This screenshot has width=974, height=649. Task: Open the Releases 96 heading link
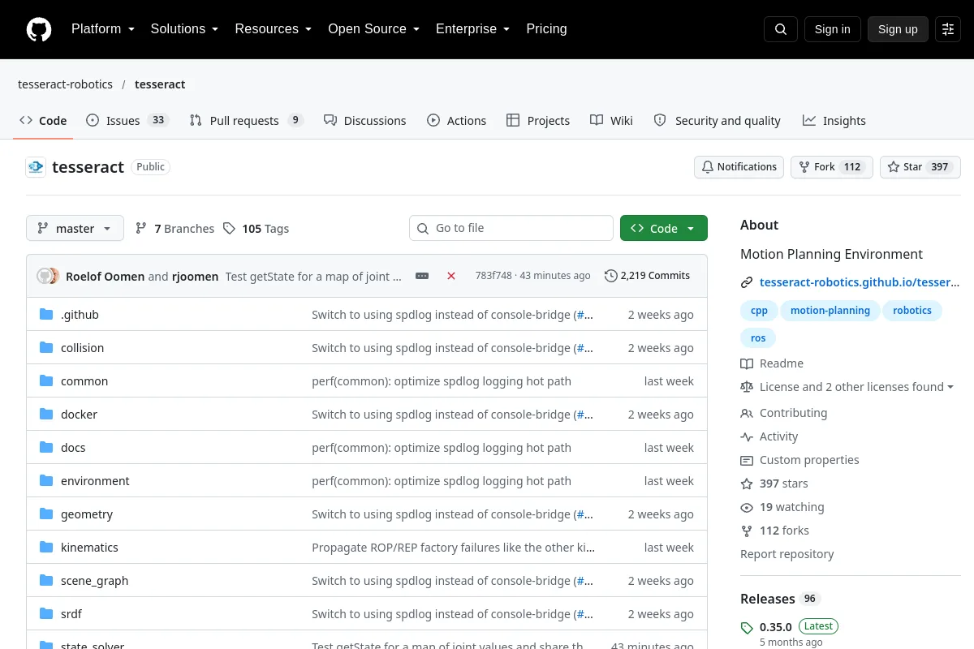click(x=780, y=599)
